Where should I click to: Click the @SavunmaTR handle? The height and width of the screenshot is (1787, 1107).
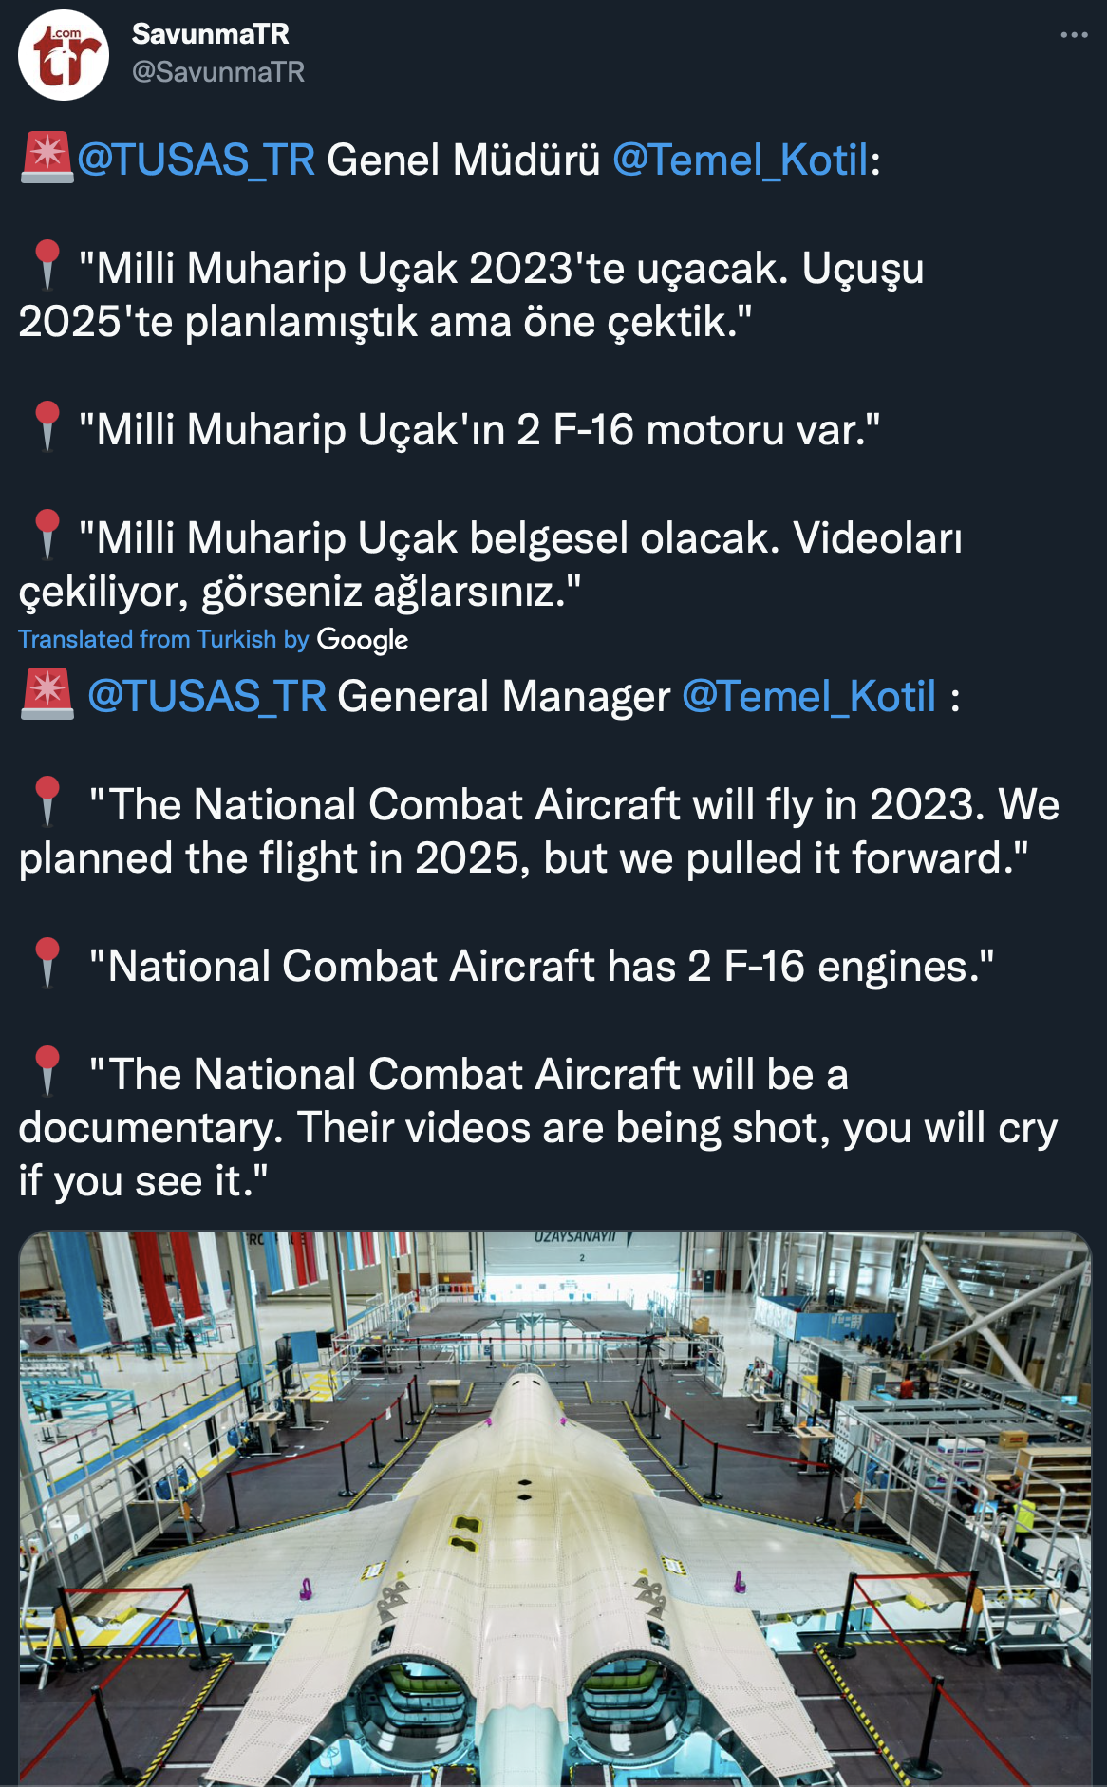(x=218, y=72)
